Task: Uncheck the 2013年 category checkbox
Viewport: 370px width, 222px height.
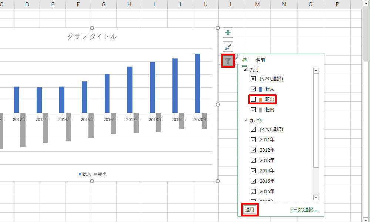Action: tap(253, 161)
